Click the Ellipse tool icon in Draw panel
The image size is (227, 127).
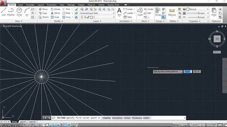33,13
